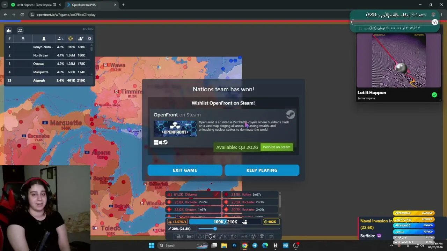Launch Photoshop from the taskbar
Screen dimensions: 447x251
click(x=234, y=245)
